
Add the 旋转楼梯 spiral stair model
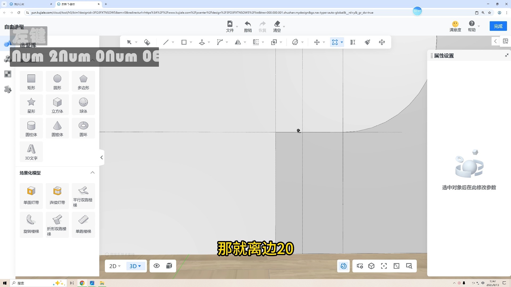[x=31, y=225]
